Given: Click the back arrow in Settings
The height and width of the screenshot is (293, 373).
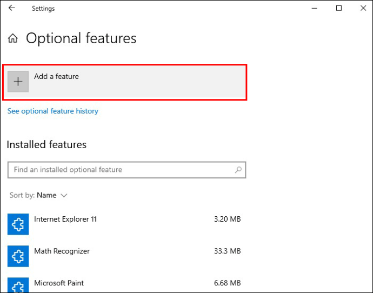Looking at the screenshot, I should 11,8.
